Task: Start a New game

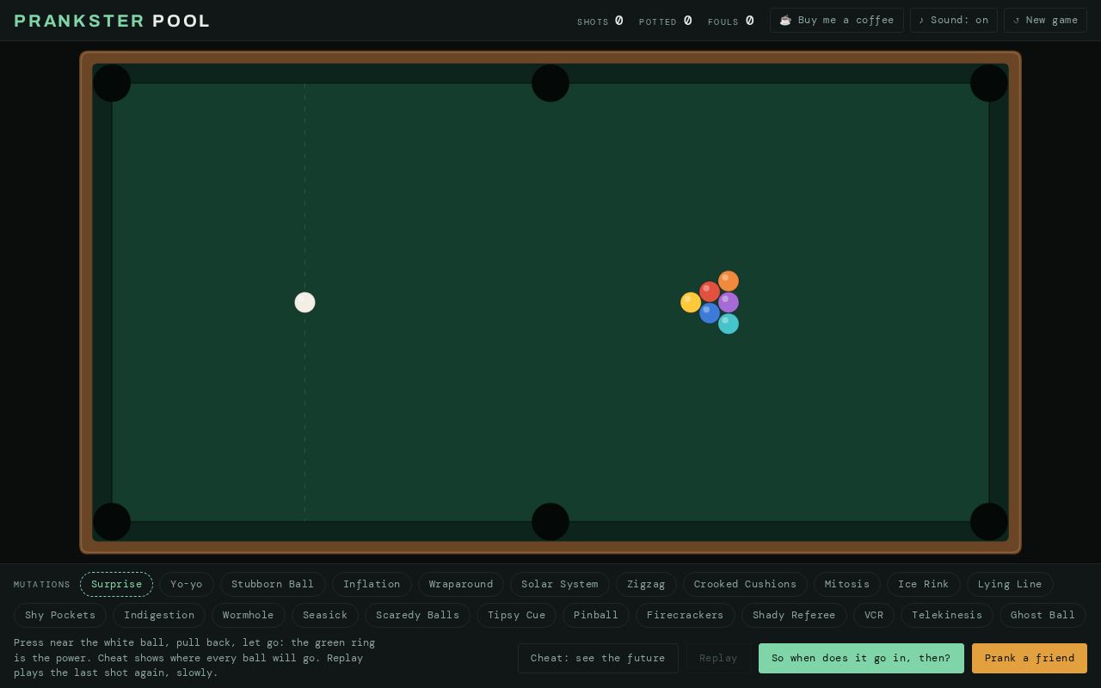Action: [1045, 21]
